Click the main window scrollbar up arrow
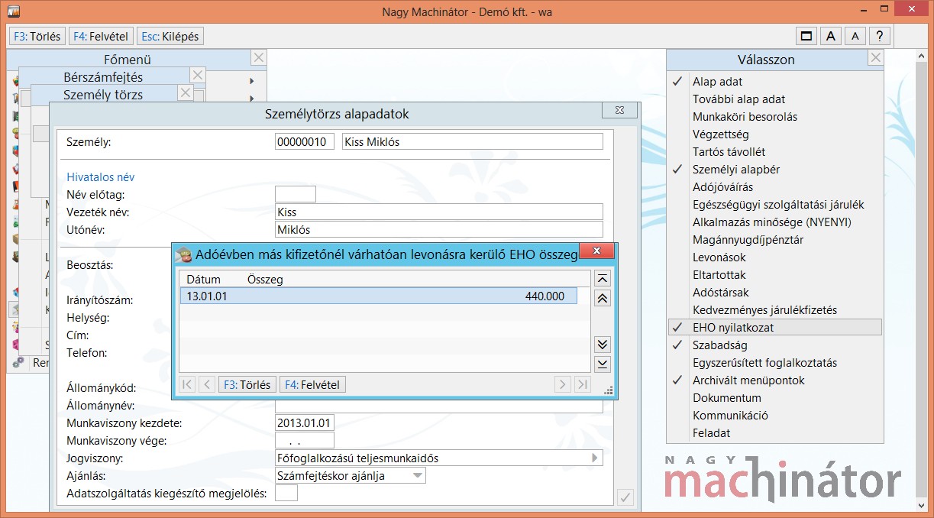This screenshot has height=518, width=934. tap(923, 56)
